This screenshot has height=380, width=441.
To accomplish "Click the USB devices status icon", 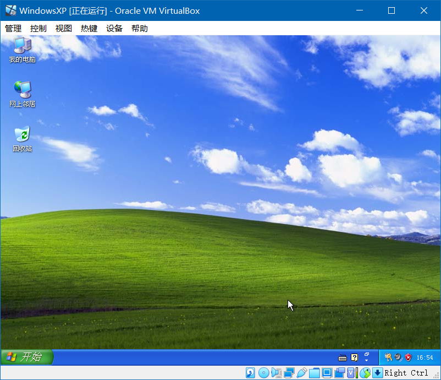I will click(301, 373).
